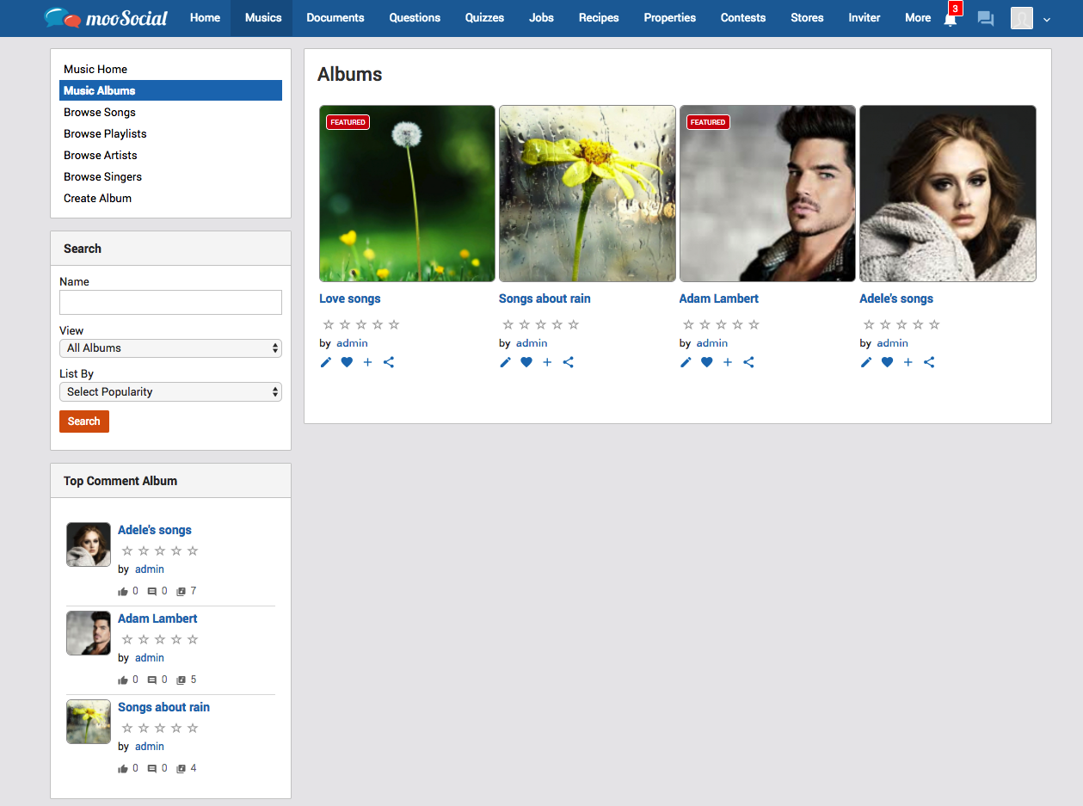Viewport: 1083px width, 806px height.
Task: Go to Browse Playlists
Action: pos(105,134)
